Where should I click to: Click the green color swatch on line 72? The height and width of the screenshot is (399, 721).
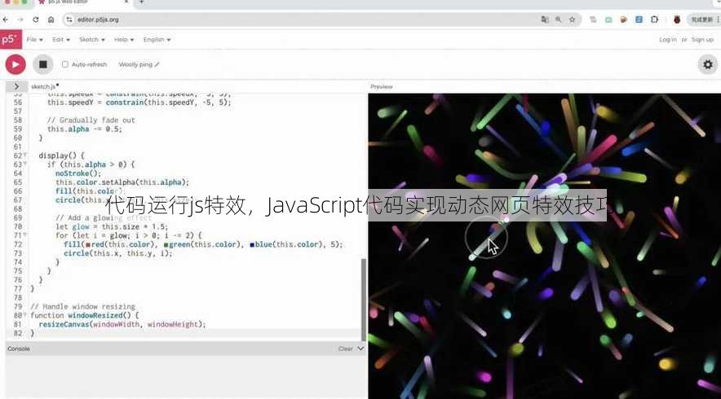coord(166,245)
